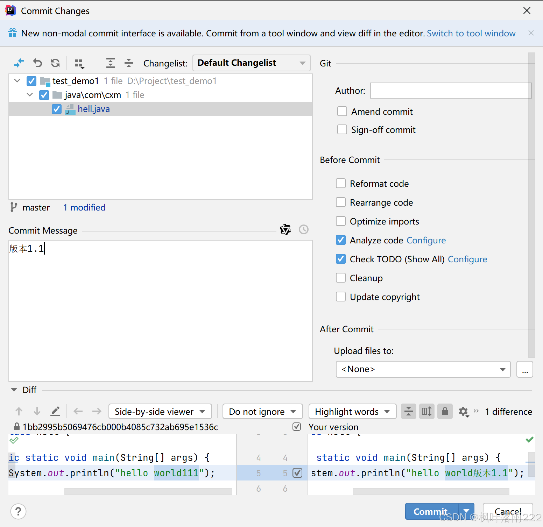543x527 pixels.
Task: Enable the Amend commit checkbox
Action: point(342,111)
